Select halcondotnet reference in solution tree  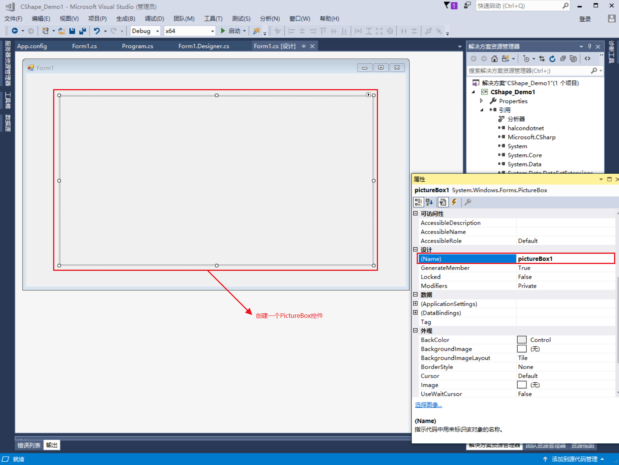coord(526,128)
